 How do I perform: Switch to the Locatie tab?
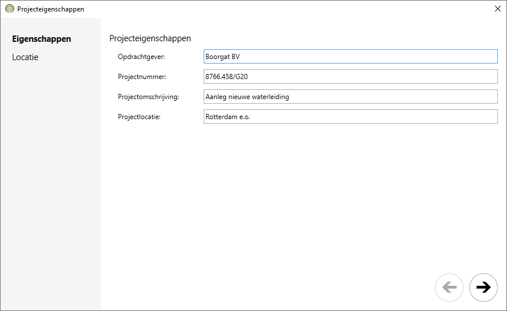click(x=25, y=57)
